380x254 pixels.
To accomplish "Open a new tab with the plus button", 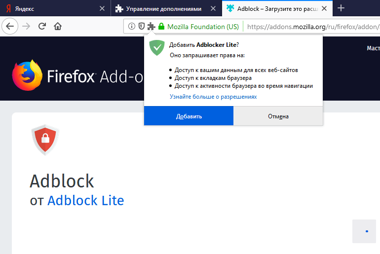I will 341,8.
